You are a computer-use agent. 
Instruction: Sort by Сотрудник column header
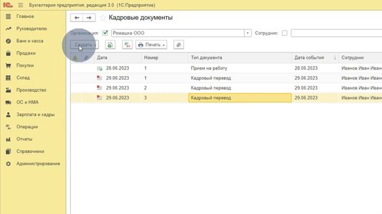[361, 58]
